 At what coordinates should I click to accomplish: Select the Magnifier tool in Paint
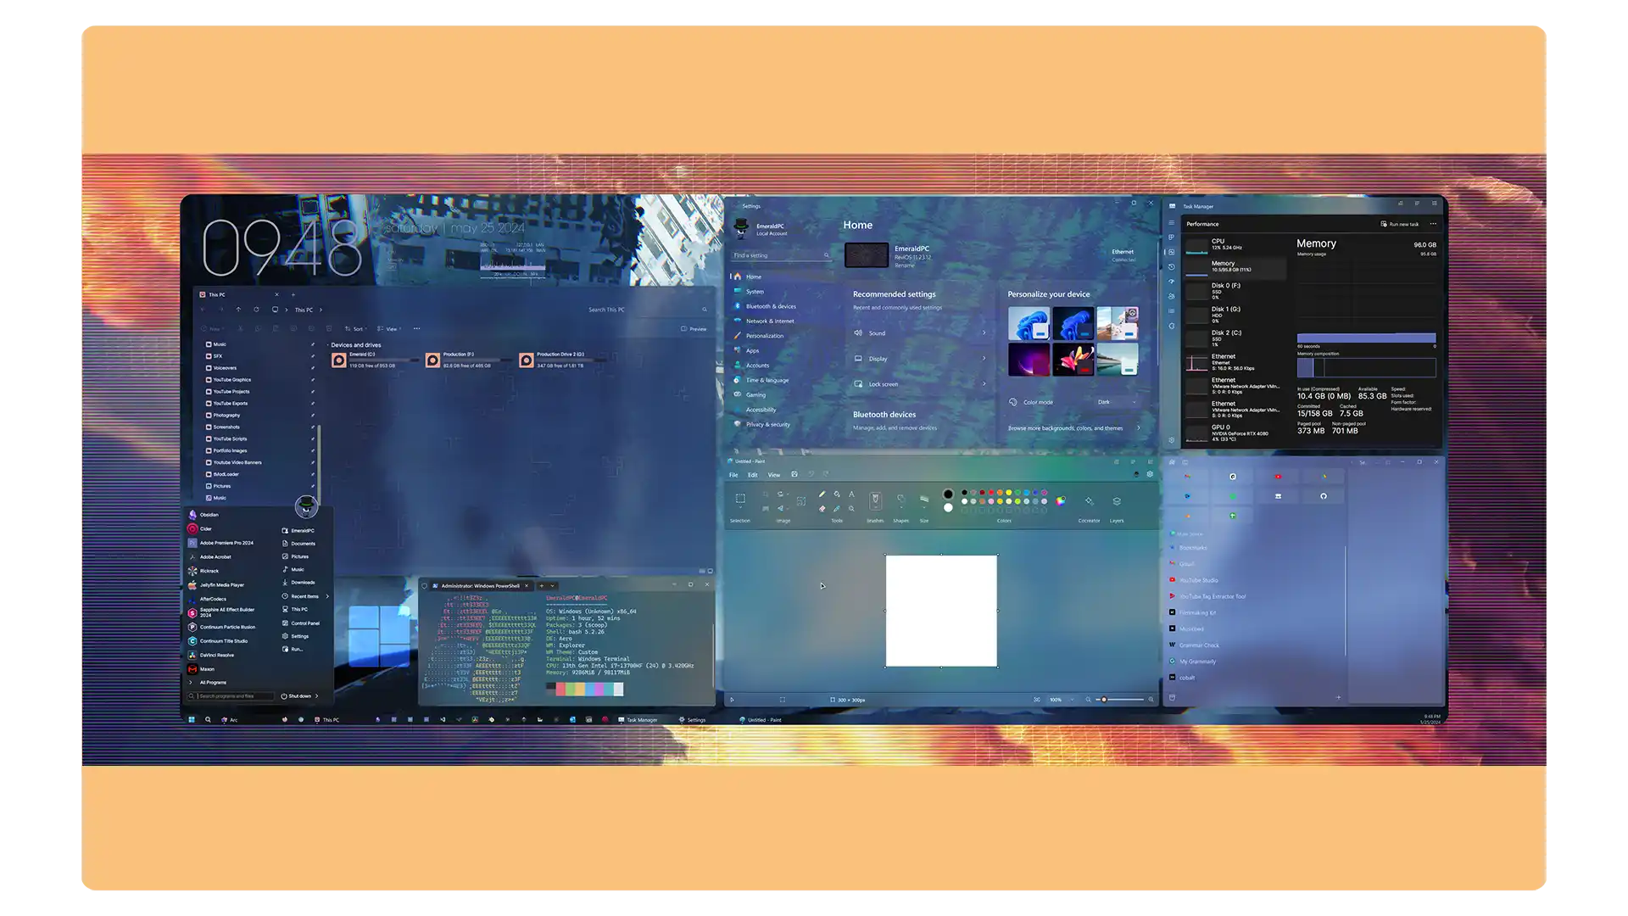[x=852, y=509]
